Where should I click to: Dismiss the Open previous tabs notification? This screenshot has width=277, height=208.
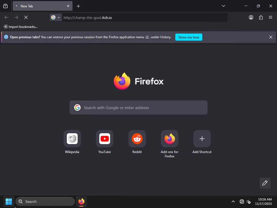(x=271, y=37)
